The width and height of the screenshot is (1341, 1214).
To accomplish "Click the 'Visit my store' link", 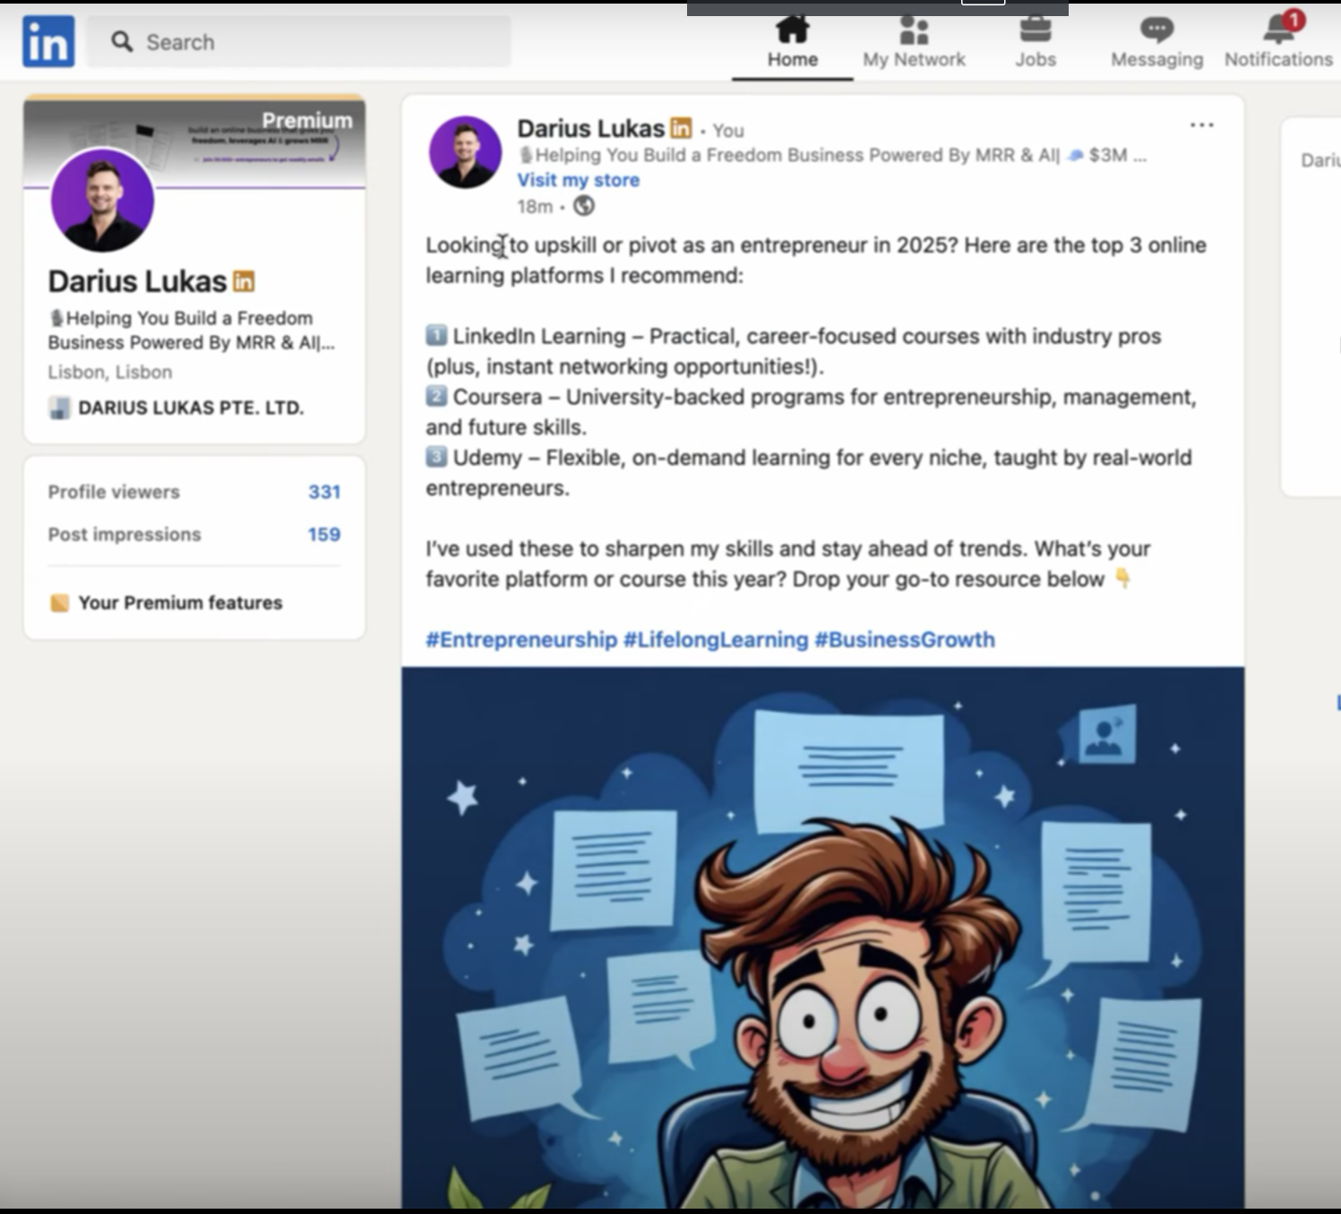I will pyautogui.click(x=578, y=180).
